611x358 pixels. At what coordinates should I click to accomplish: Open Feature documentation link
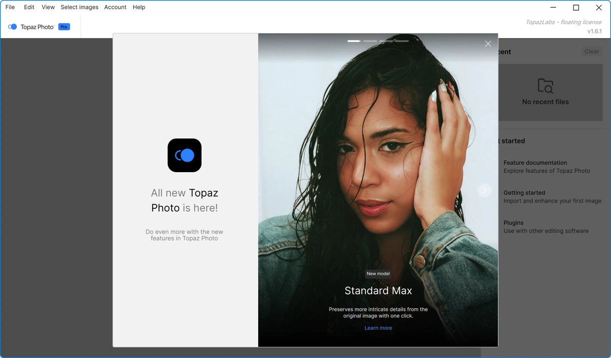[x=547, y=167]
